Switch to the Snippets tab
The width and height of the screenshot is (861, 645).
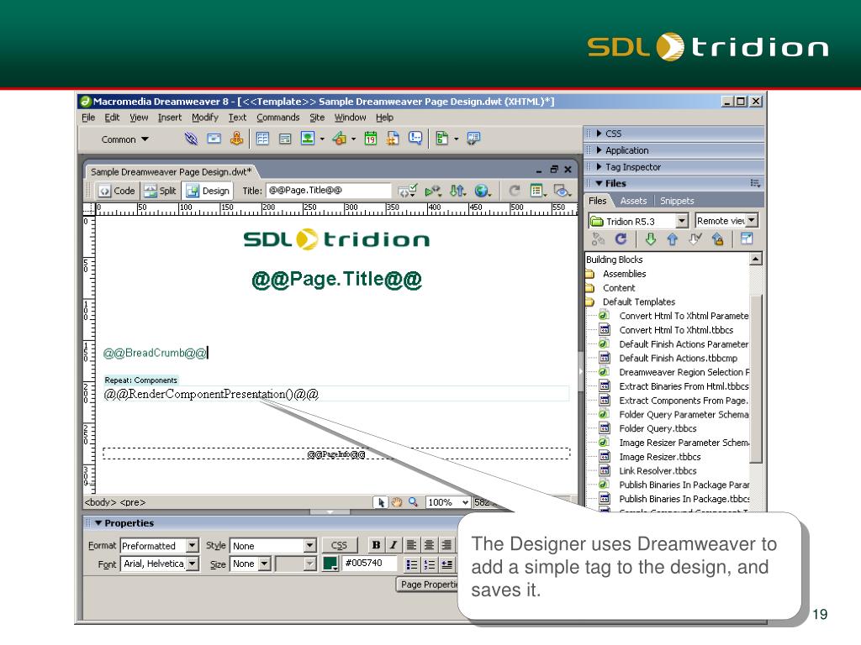pyautogui.click(x=677, y=201)
